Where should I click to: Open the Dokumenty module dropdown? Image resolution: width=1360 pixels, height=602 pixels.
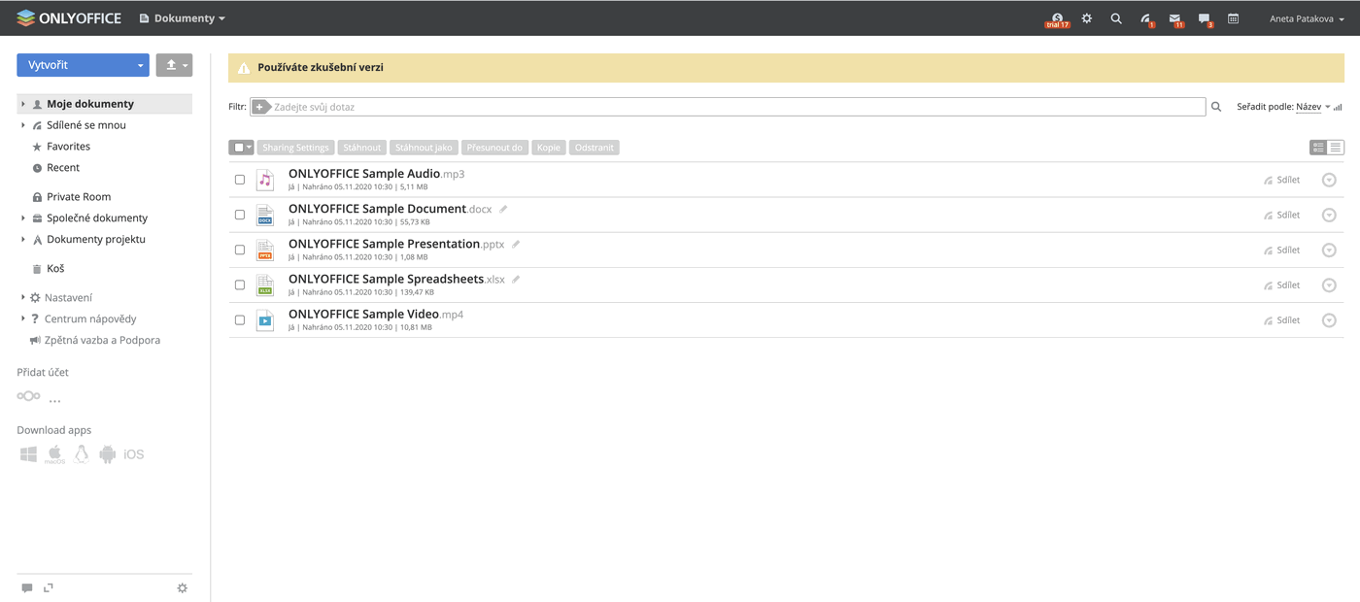click(183, 18)
